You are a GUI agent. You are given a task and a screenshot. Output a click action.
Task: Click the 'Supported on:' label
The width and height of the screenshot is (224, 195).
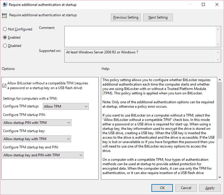click(x=50, y=51)
